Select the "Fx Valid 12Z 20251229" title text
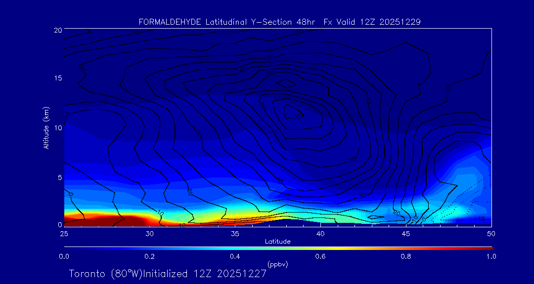 coord(372,22)
